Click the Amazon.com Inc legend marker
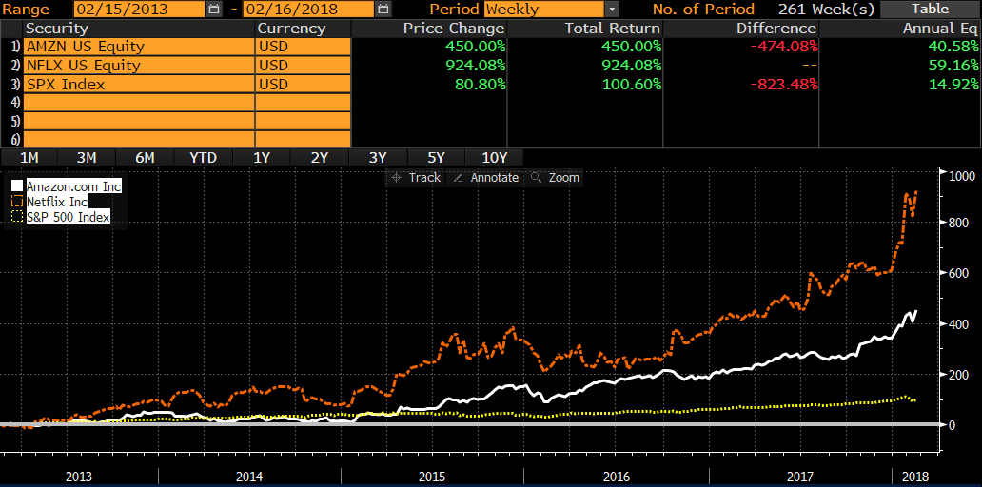Screen dimensions: 982x487 (x=16, y=186)
